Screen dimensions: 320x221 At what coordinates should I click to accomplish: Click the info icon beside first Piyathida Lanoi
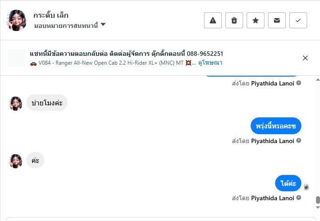(x=299, y=83)
